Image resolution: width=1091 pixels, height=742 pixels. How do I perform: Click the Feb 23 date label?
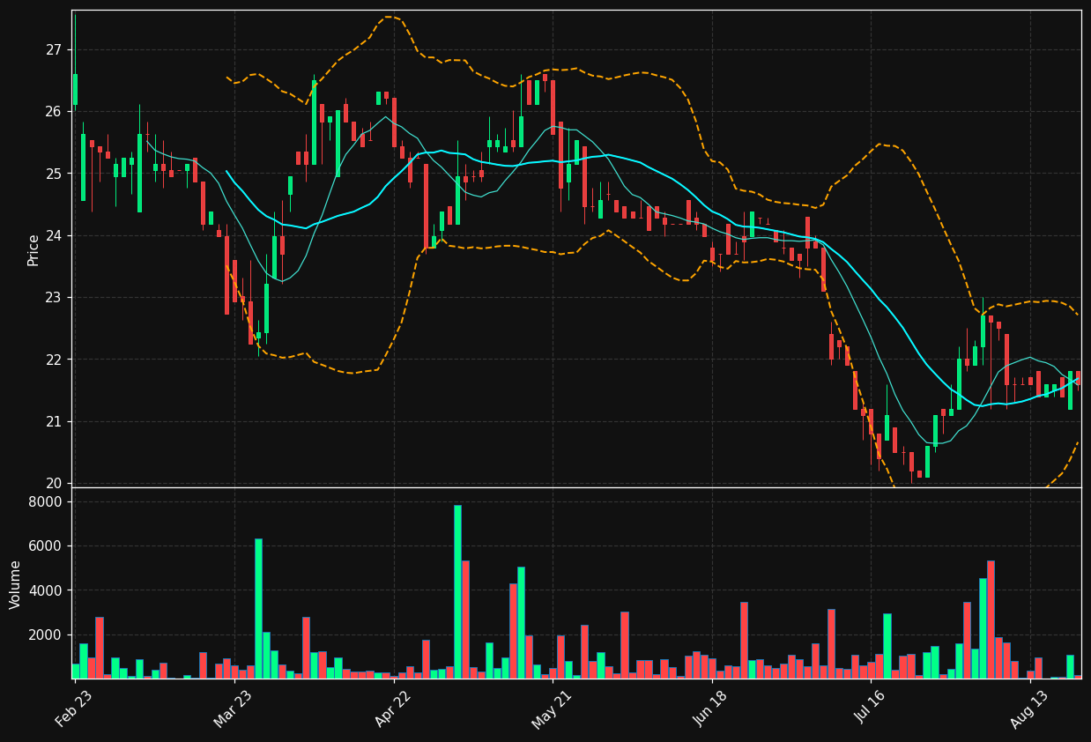pos(74,708)
